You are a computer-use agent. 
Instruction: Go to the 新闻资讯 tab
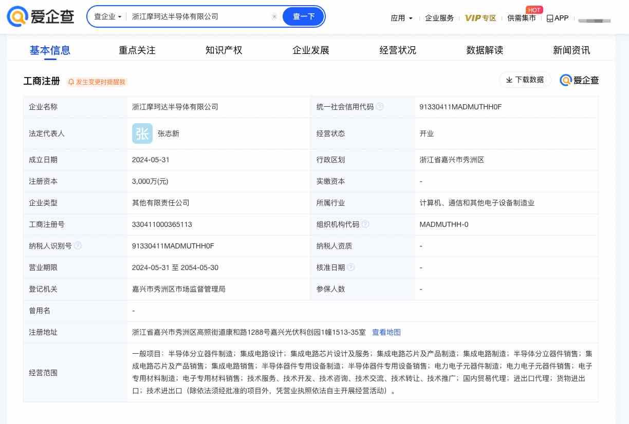coord(571,50)
